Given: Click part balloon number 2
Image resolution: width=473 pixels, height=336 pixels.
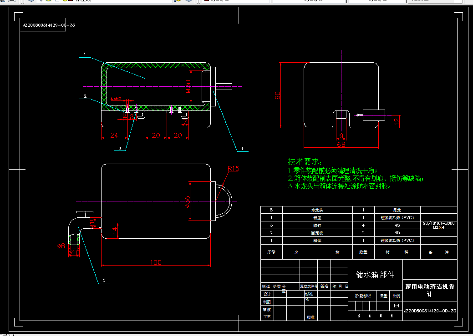Looking at the screenshot, I should pos(85,96).
